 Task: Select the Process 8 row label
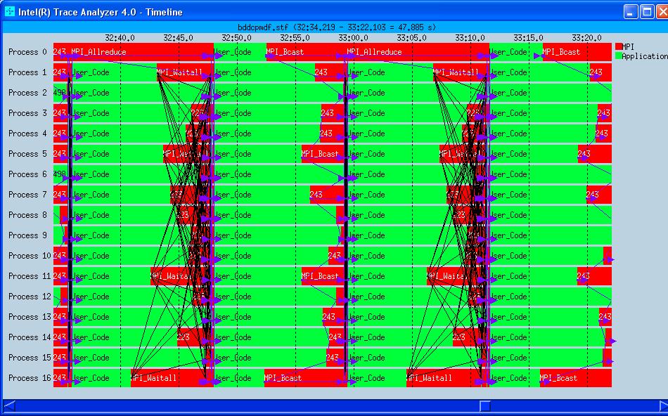27,215
